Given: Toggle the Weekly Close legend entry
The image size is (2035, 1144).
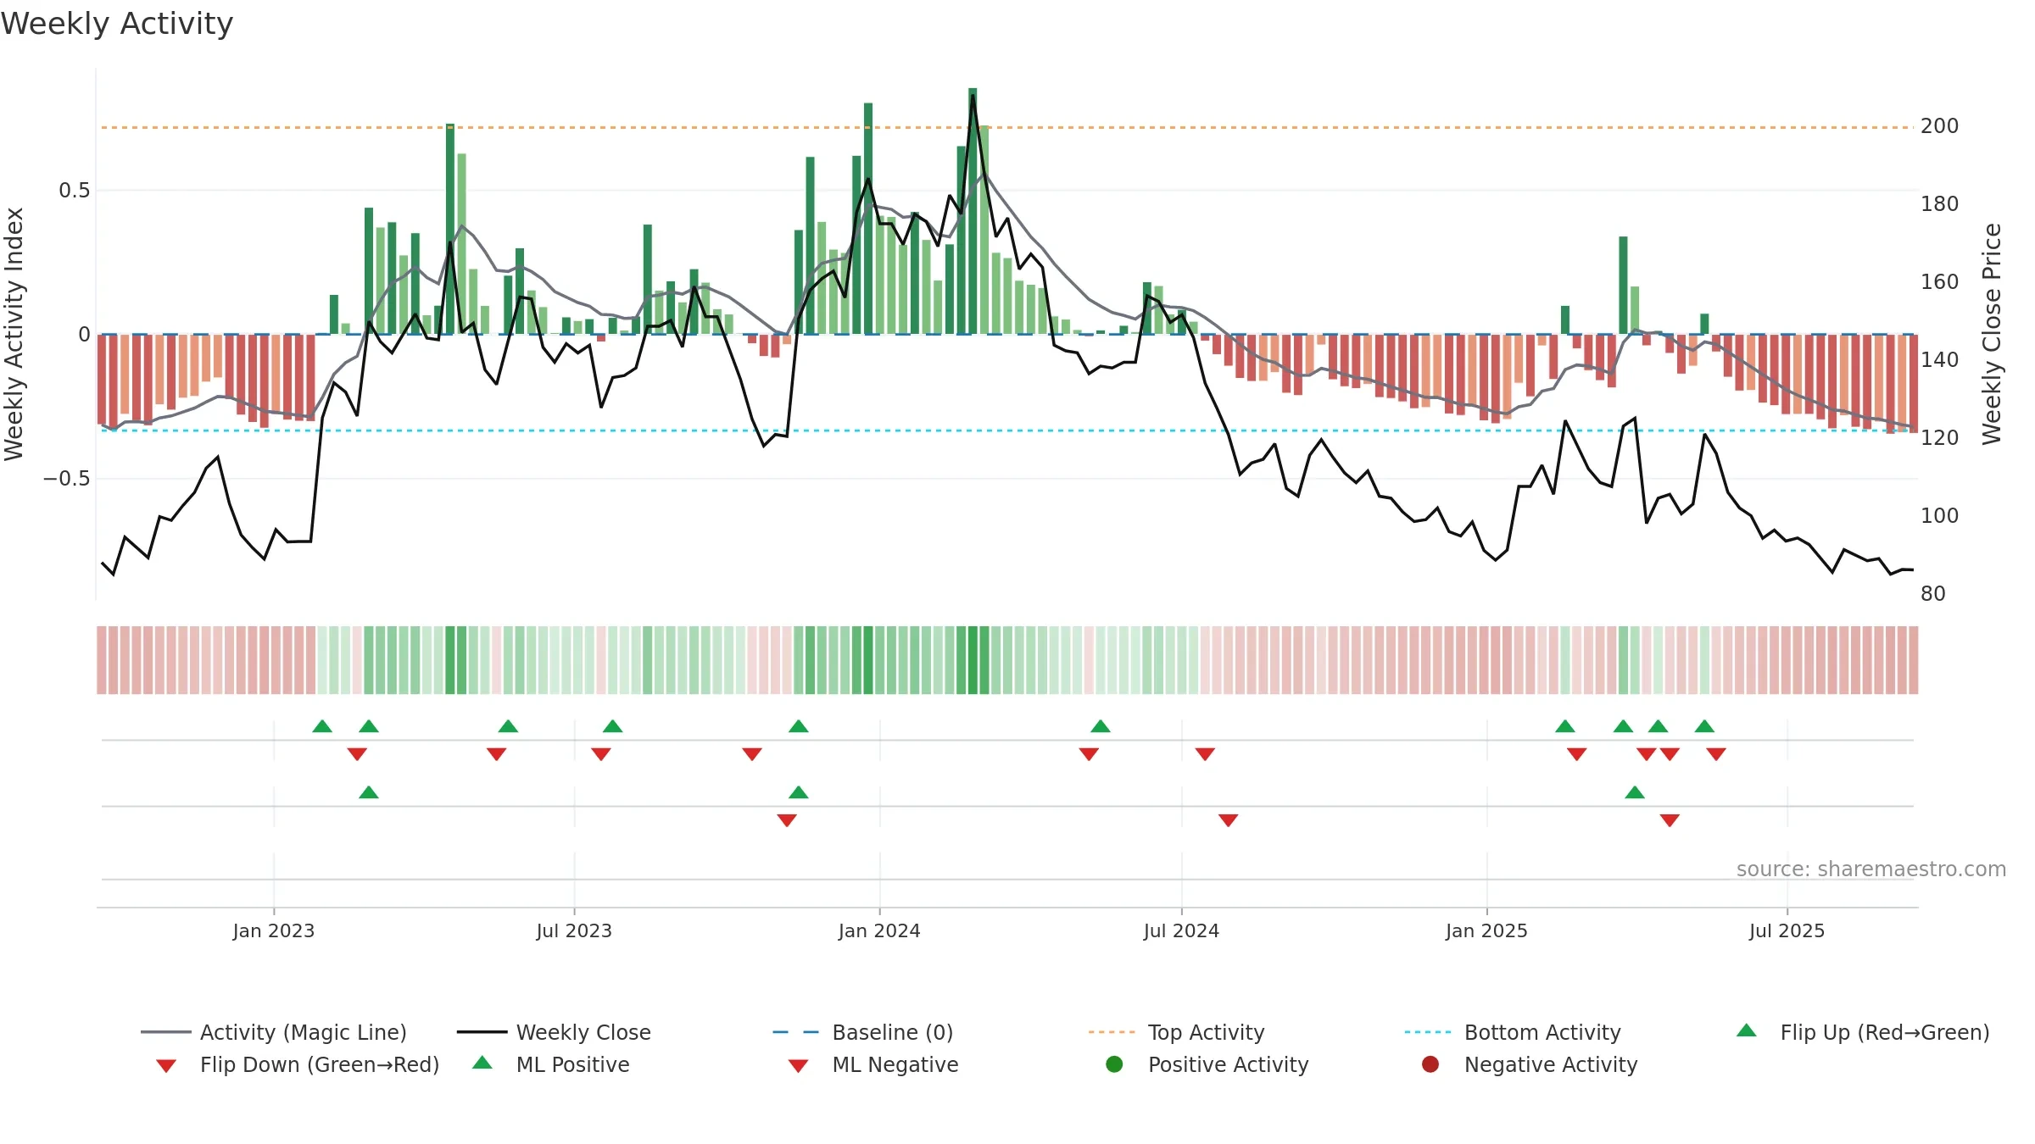Looking at the screenshot, I should tap(554, 1032).
